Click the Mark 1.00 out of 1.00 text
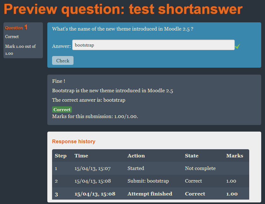Image resolution: width=265 pixels, height=204 pixels. [21, 50]
